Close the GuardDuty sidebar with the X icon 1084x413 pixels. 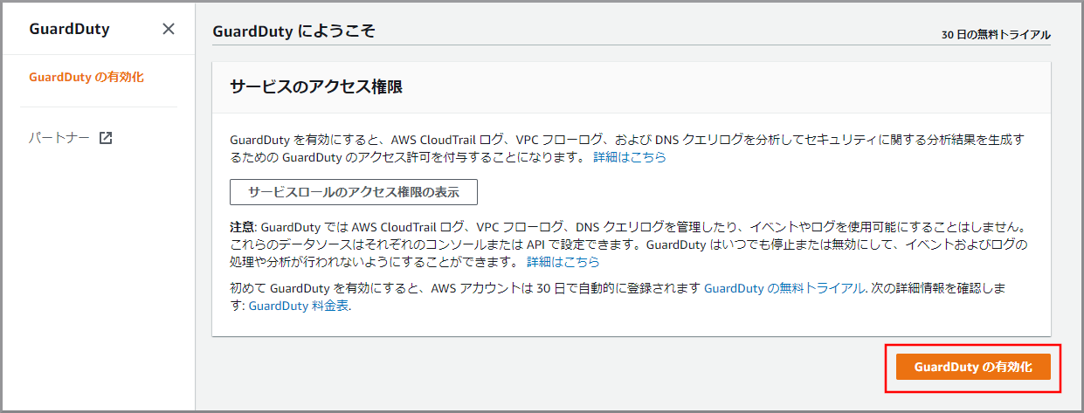coord(169,29)
